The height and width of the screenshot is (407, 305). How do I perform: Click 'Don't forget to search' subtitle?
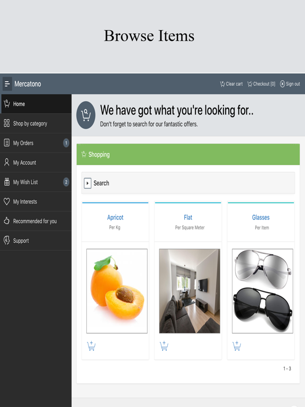(149, 124)
